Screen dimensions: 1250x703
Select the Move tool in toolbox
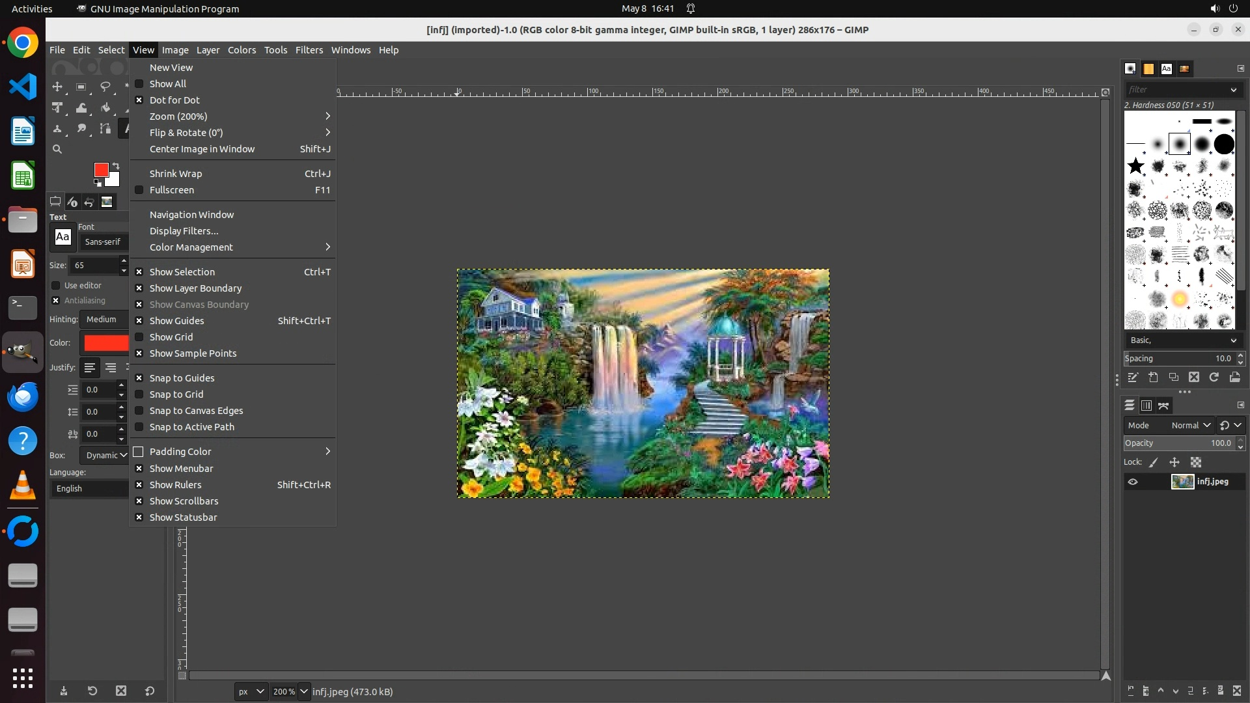point(57,87)
